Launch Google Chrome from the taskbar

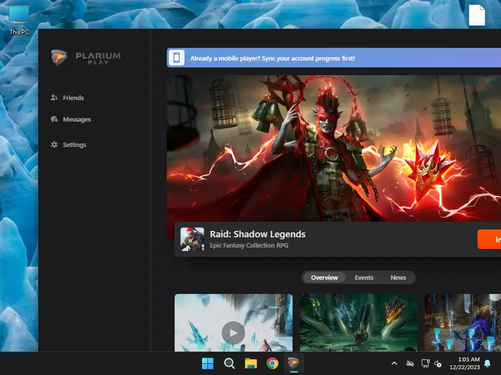273,363
